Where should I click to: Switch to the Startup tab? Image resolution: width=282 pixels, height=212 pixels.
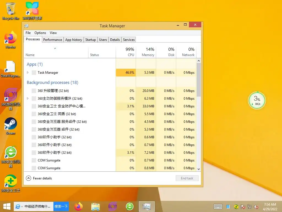click(90, 40)
